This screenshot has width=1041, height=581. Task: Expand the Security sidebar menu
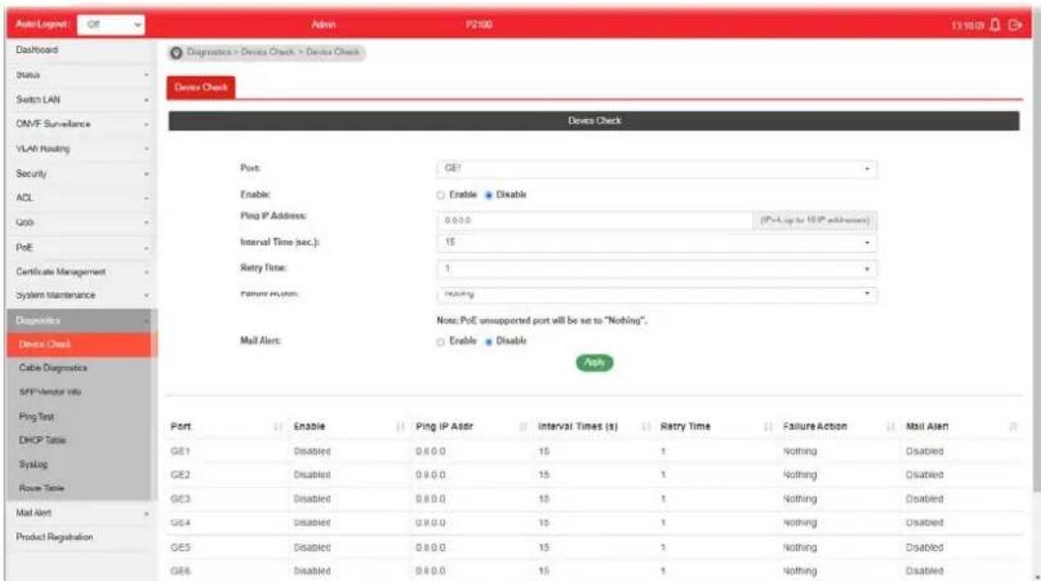pos(81,174)
